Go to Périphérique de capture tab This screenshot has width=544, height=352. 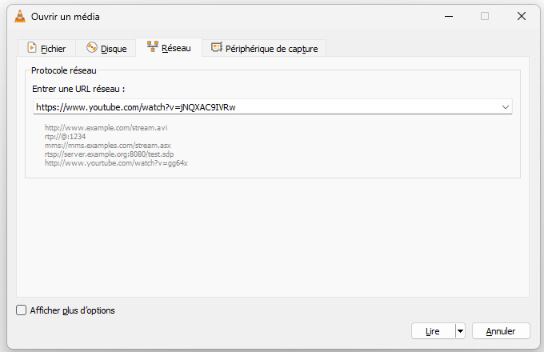click(271, 49)
